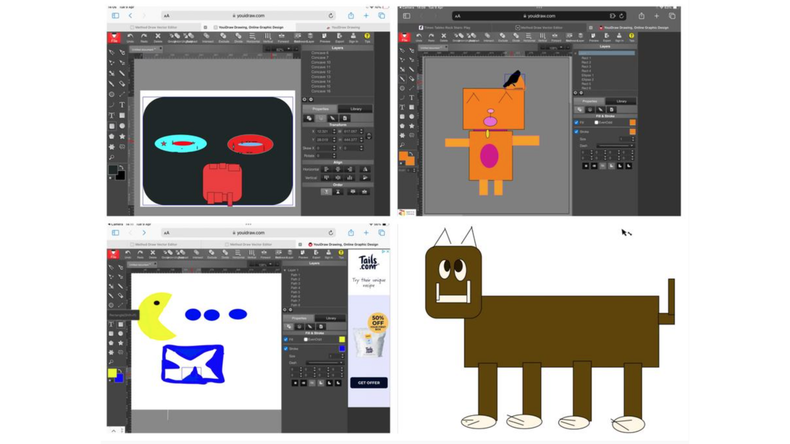Click the GET OFFER ad button
This screenshot has width=790, height=444.
click(369, 383)
